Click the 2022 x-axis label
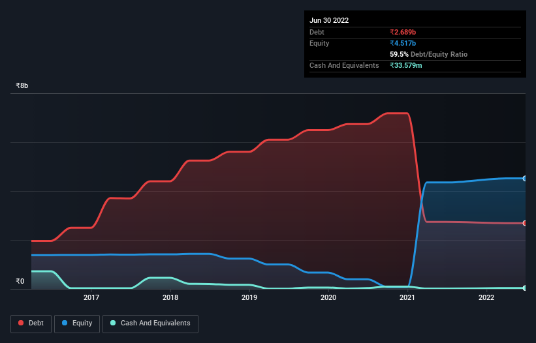Viewport: 536px width, 343px height. tap(486, 297)
